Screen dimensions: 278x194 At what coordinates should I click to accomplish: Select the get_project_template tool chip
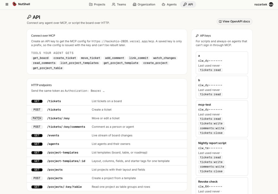tap(121, 63)
